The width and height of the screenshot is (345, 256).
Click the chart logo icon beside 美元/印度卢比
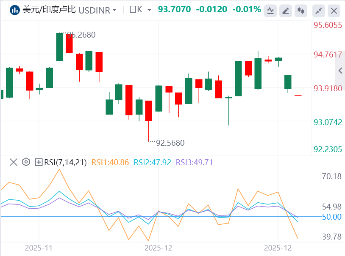[x=14, y=10]
